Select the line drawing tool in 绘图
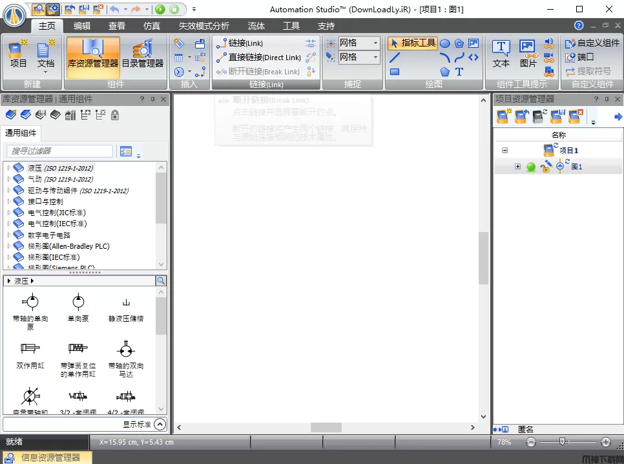Screen dimensions: 624x464 (395, 58)
